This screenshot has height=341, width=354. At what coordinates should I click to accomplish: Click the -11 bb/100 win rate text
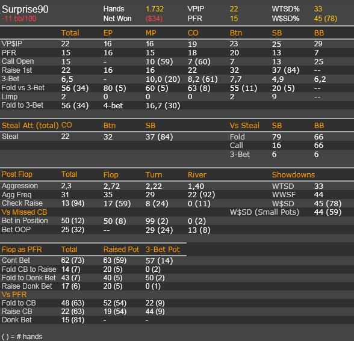(x=19, y=19)
